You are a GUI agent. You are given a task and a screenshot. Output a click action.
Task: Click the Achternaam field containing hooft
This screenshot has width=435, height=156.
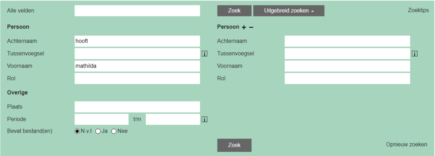coord(137,41)
